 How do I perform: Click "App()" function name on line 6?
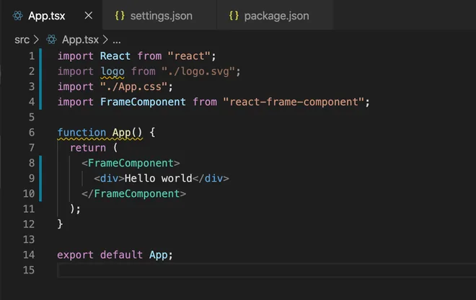coord(127,133)
